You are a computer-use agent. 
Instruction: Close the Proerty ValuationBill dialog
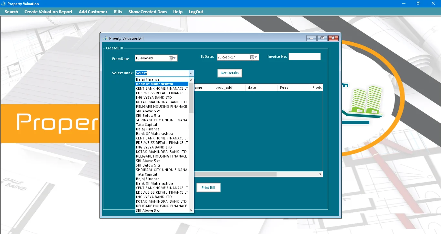333,38
